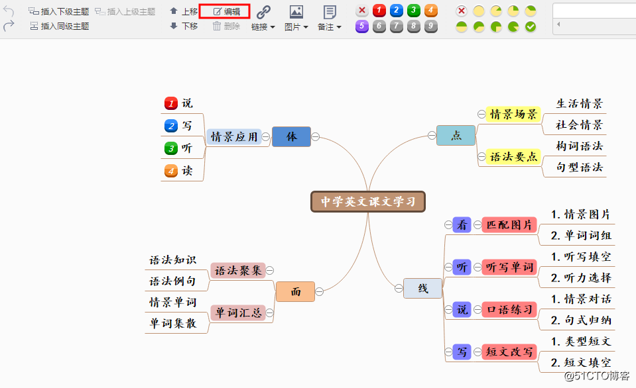Click the note page icon
The image size is (636, 388).
coord(330,12)
